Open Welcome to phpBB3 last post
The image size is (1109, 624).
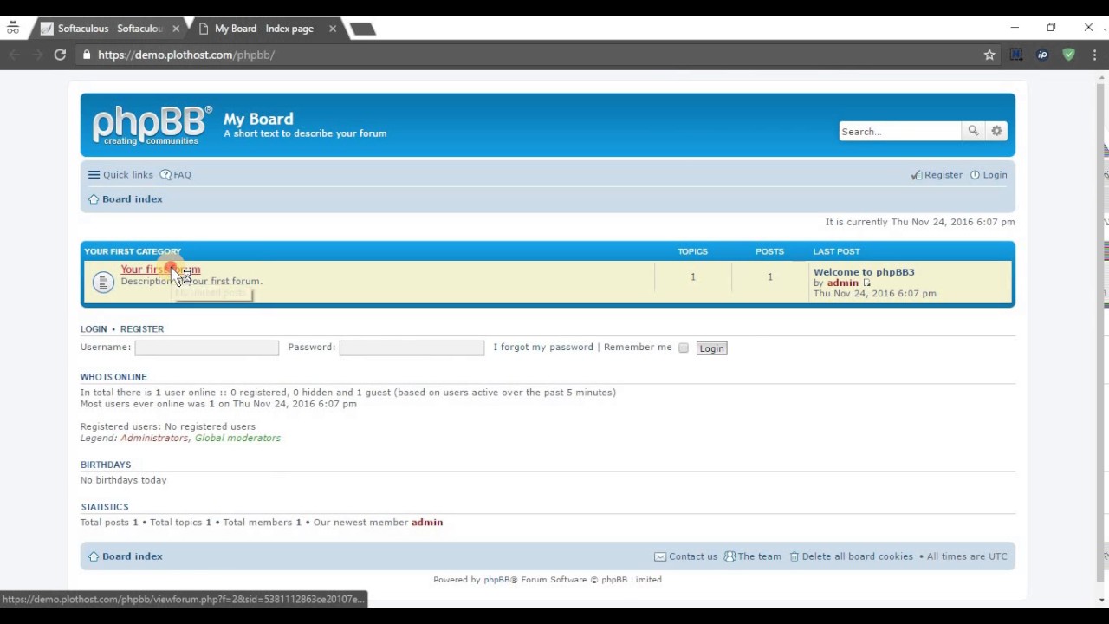864,272
